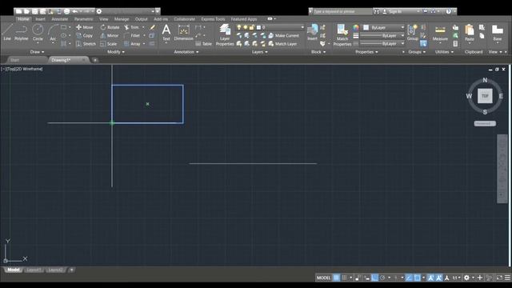This screenshot has width=512, height=288.
Task: Click the Mirror tool
Action: 110,35
